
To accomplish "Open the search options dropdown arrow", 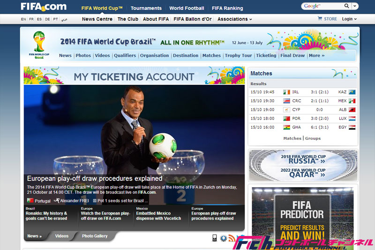I will pyautogui.click(x=355, y=6).
